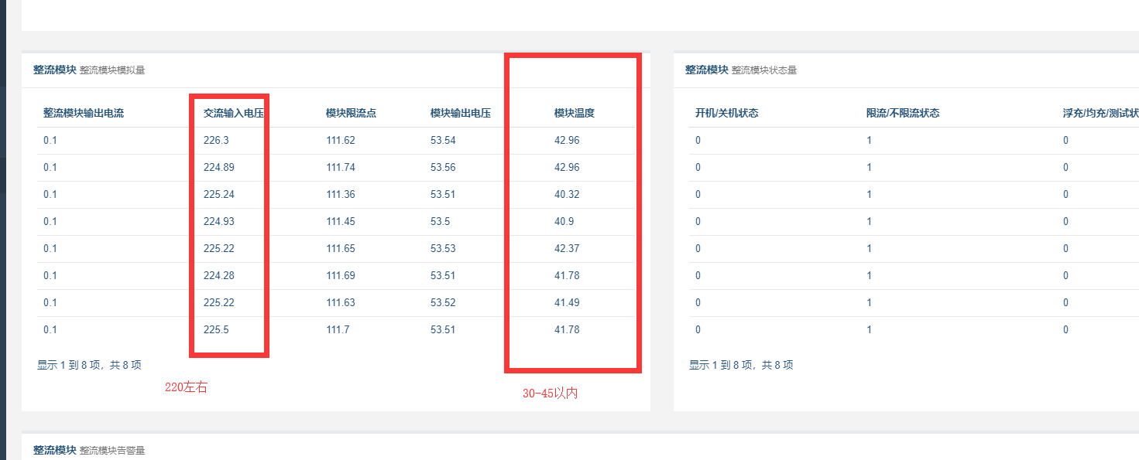The height and width of the screenshot is (460, 1139).
Task: Select current limit cell 111.74
Action: click(x=341, y=167)
